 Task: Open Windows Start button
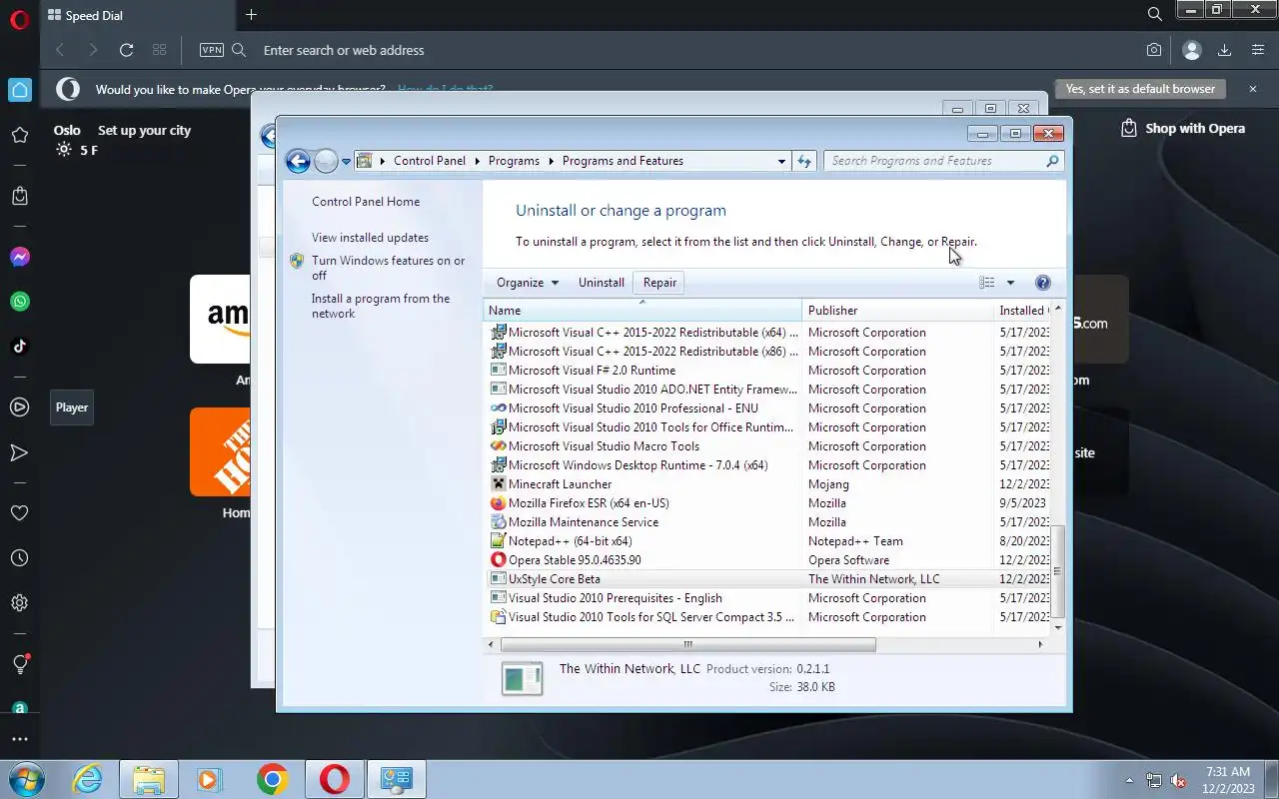click(26, 779)
